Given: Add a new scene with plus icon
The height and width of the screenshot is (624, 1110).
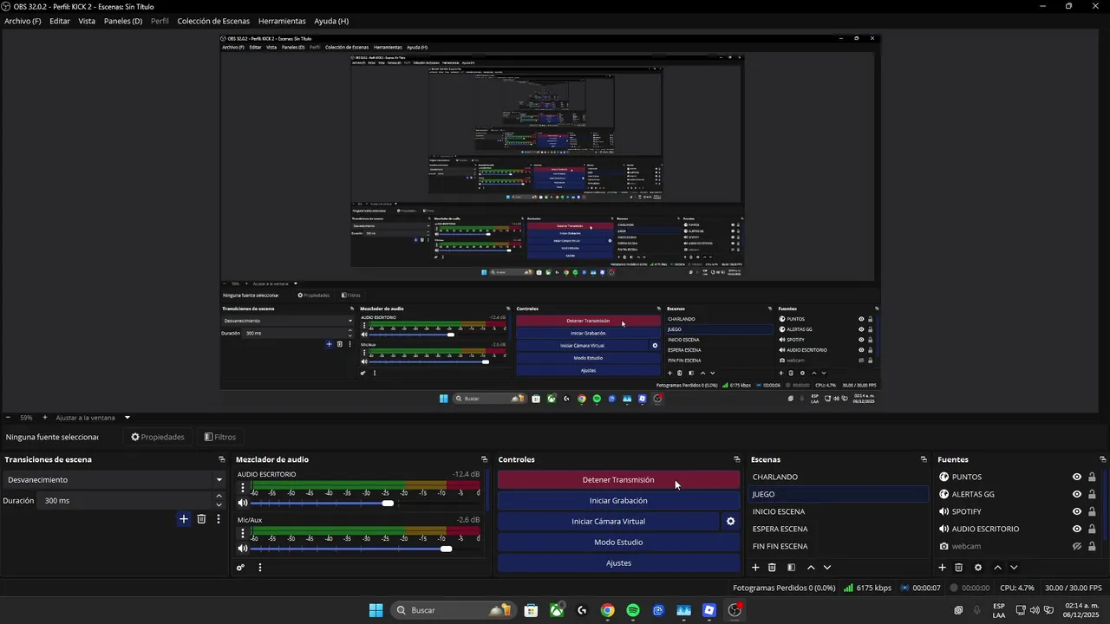Looking at the screenshot, I should (x=755, y=568).
